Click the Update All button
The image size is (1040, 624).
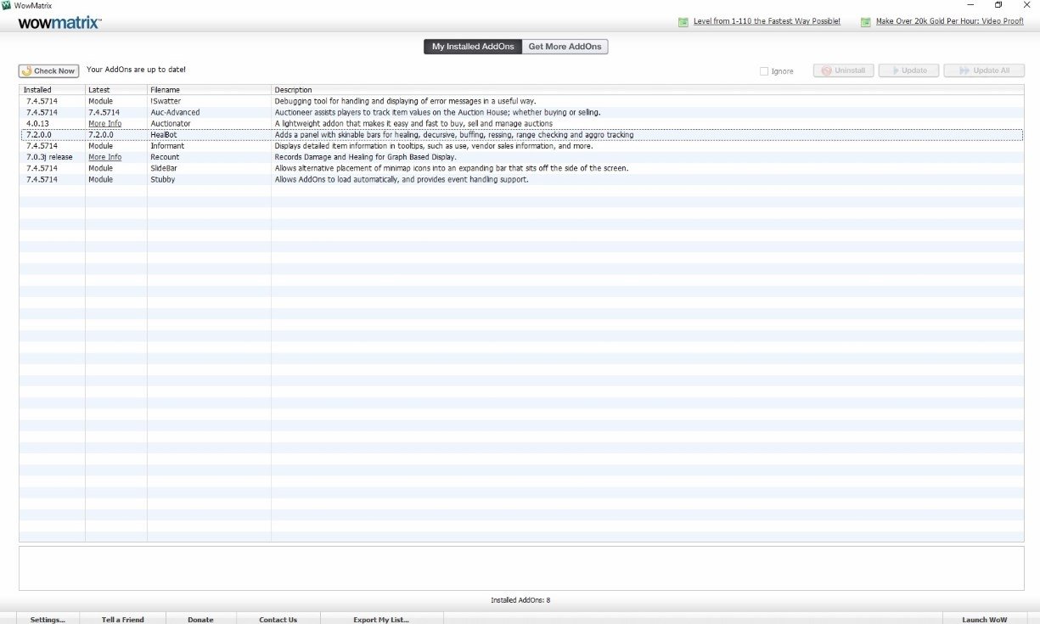click(984, 70)
